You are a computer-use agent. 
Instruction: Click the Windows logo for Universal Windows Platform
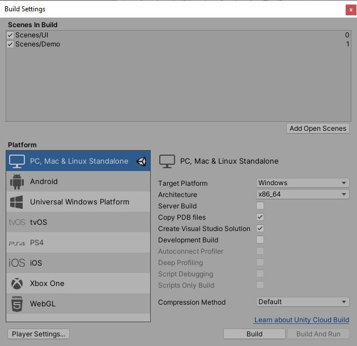pyautogui.click(x=16, y=202)
